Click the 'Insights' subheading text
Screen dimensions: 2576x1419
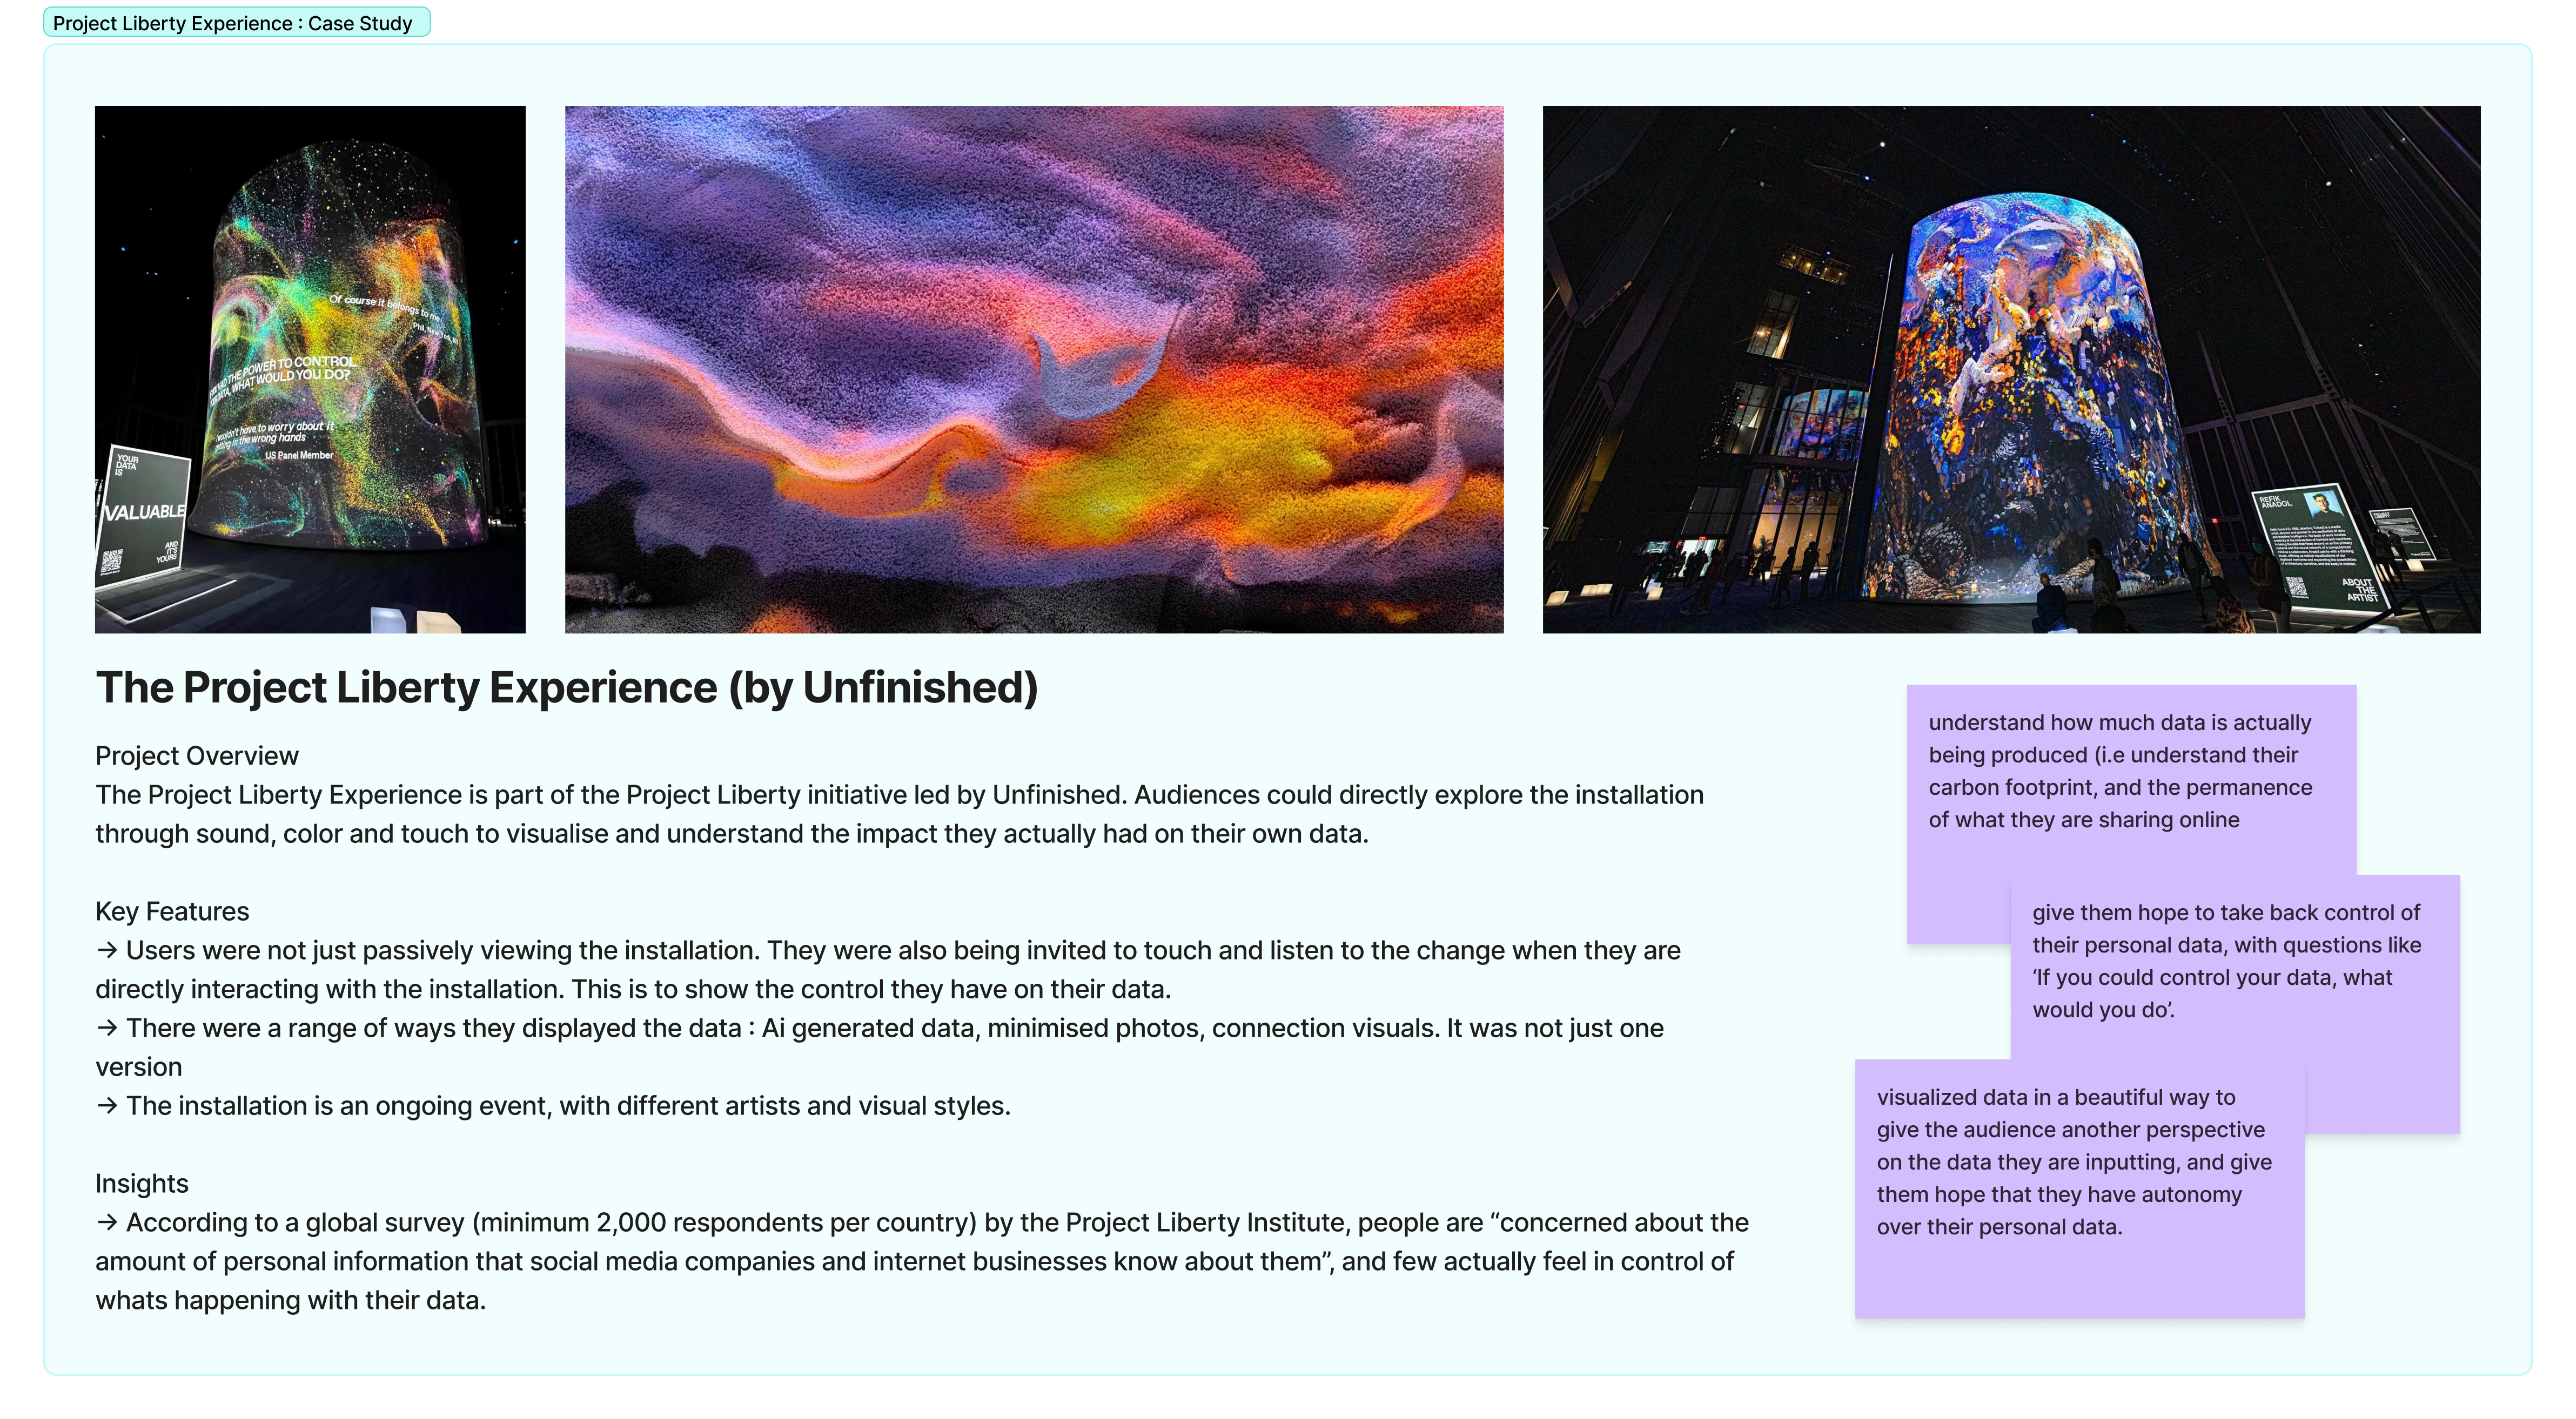142,1183
